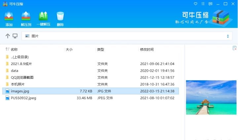
Task: Close preview pane icon at top right
Action: pyautogui.click(x=234, y=48)
